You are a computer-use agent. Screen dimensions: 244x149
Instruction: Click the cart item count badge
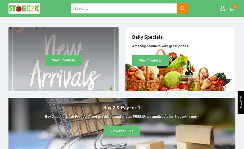235,6
